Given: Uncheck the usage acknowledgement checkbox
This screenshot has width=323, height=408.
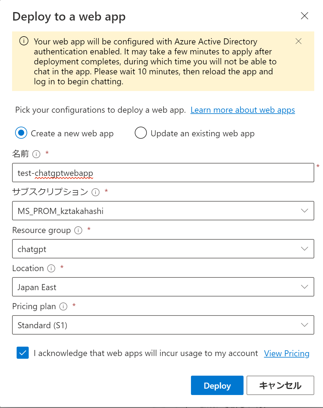Looking at the screenshot, I should pyautogui.click(x=23, y=353).
